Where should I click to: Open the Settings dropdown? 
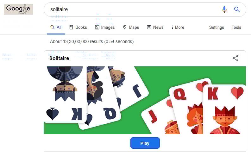click(216, 27)
